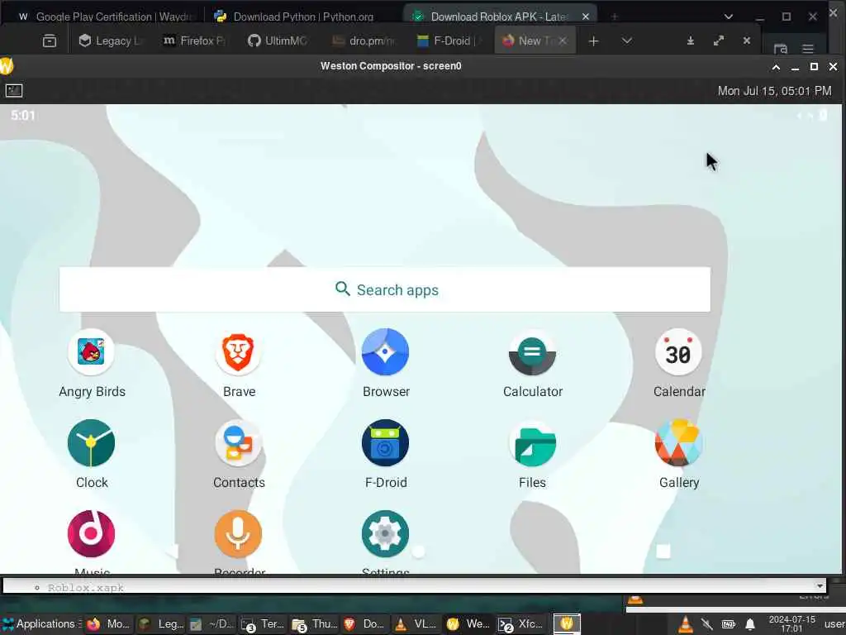
Task: Open the UltimMC GitHub tab
Action: (278, 41)
